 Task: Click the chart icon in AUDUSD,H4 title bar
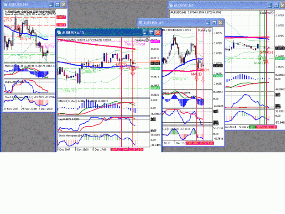pyautogui.click(x=5, y=5)
